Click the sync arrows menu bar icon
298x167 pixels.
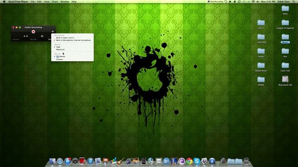(239, 1)
